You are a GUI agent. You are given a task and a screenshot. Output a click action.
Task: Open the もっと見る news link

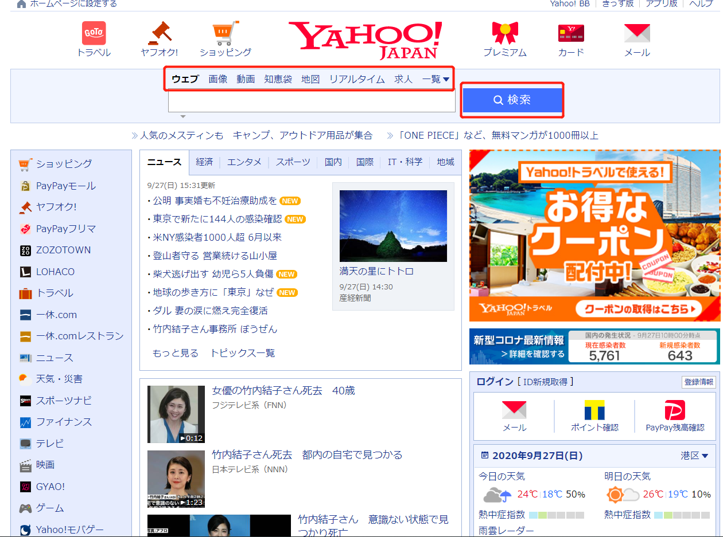point(176,353)
